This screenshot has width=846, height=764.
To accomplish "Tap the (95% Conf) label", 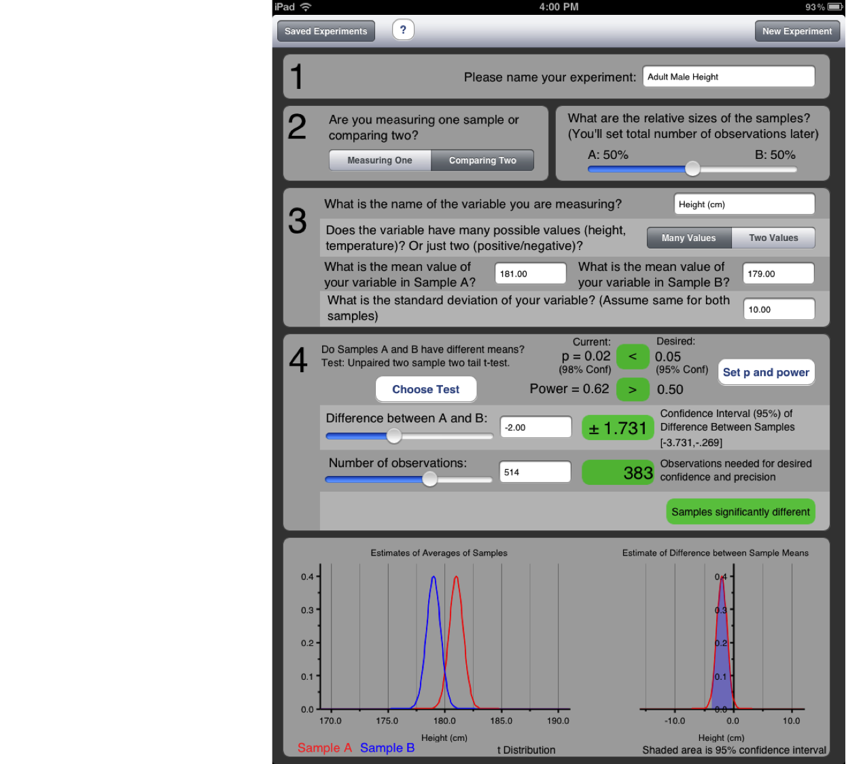I will click(682, 369).
